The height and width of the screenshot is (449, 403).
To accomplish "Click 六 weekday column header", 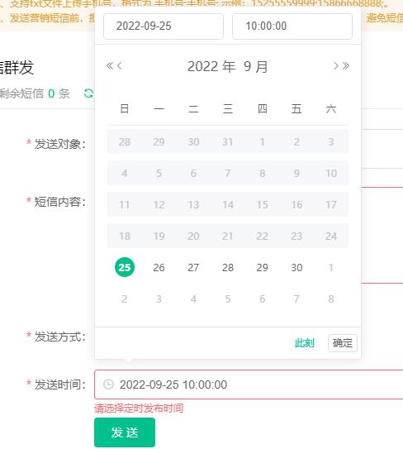I will pos(331,109).
